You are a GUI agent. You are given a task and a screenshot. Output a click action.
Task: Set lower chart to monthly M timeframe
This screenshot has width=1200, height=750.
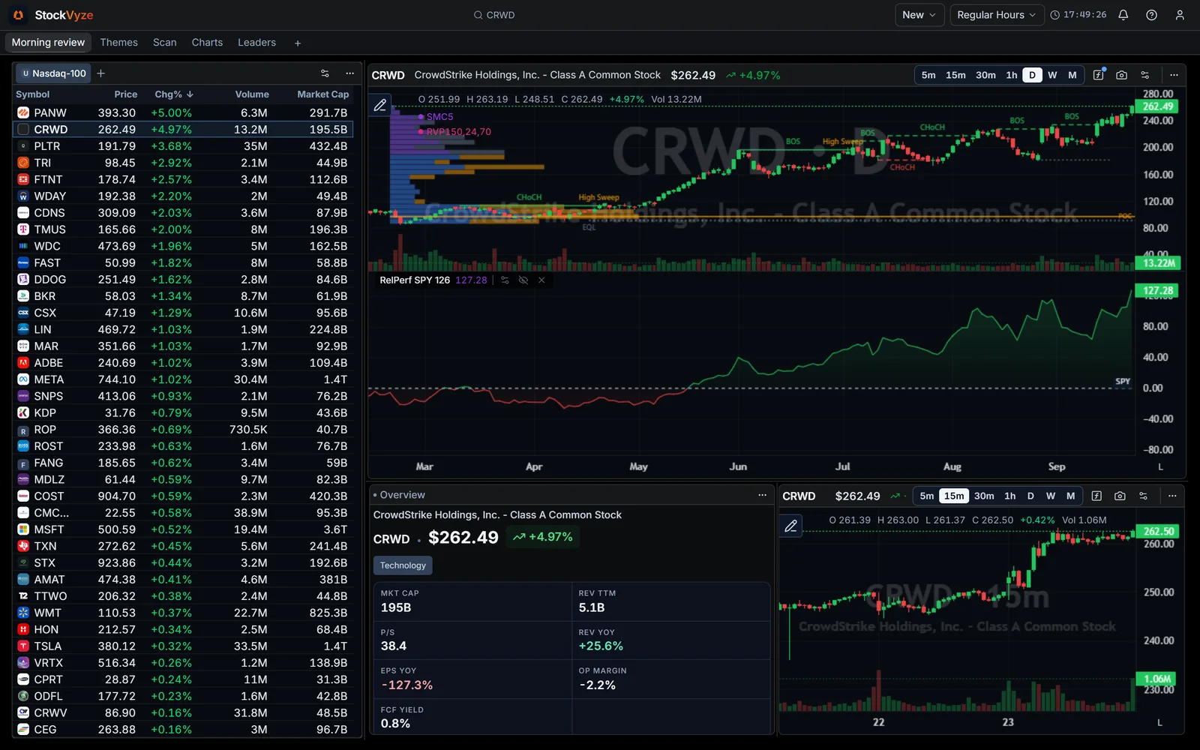point(1070,496)
